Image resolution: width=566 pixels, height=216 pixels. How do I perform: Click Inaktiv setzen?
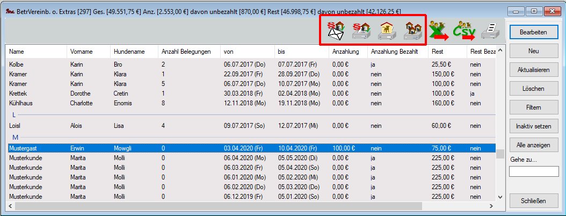click(533, 126)
